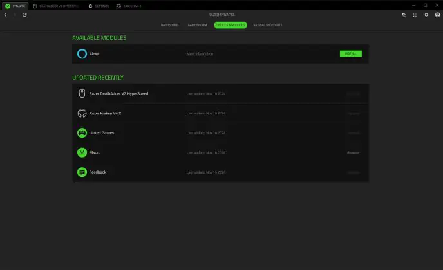Open the apps grid icon
This screenshot has width=443, height=270.
pyautogui.click(x=415, y=15)
